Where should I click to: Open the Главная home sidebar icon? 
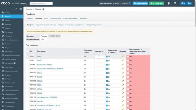(x=3, y=13)
